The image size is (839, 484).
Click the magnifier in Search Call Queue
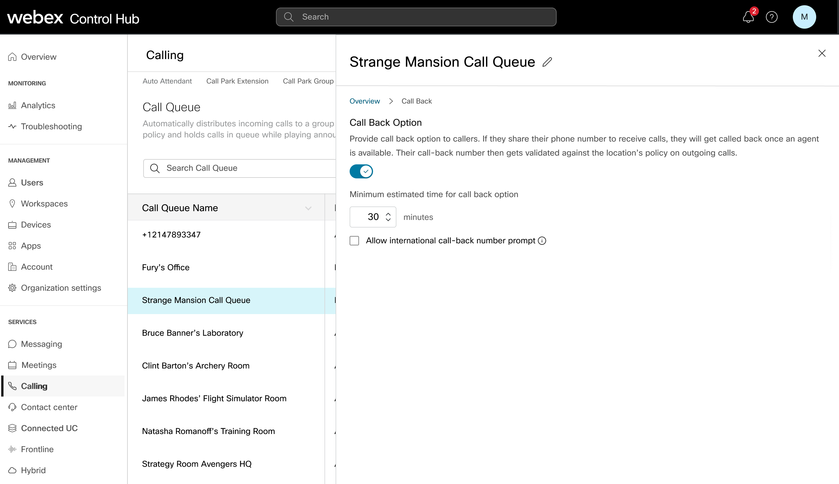pyautogui.click(x=155, y=168)
